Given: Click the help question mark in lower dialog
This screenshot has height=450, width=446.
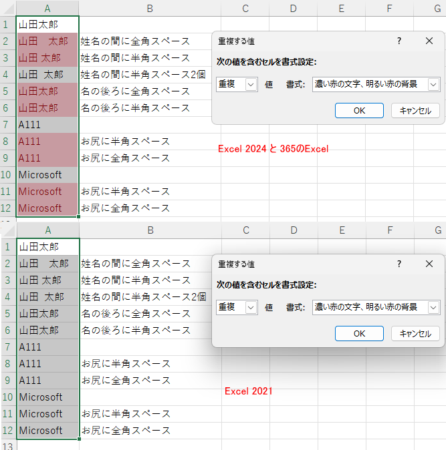Looking at the screenshot, I should point(399,264).
